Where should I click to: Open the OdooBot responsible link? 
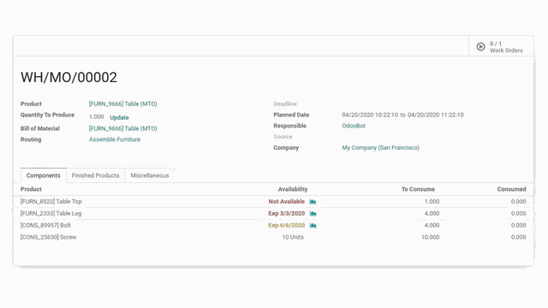(354, 126)
